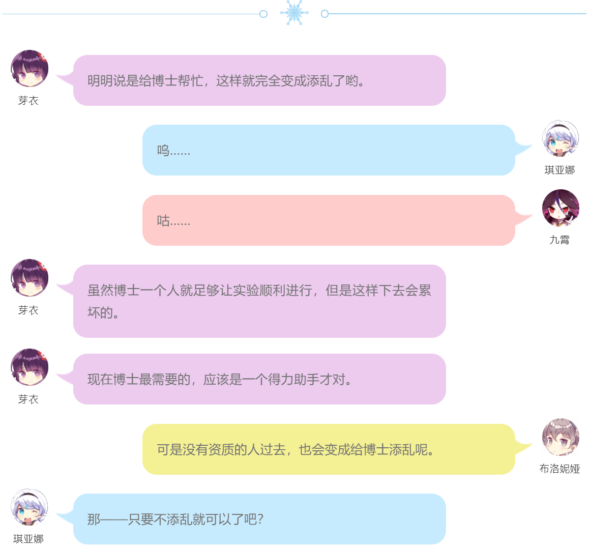Select the yellow bubble 可是没有资质的人过去
Viewport: 590px width, 547px height.
click(329, 449)
